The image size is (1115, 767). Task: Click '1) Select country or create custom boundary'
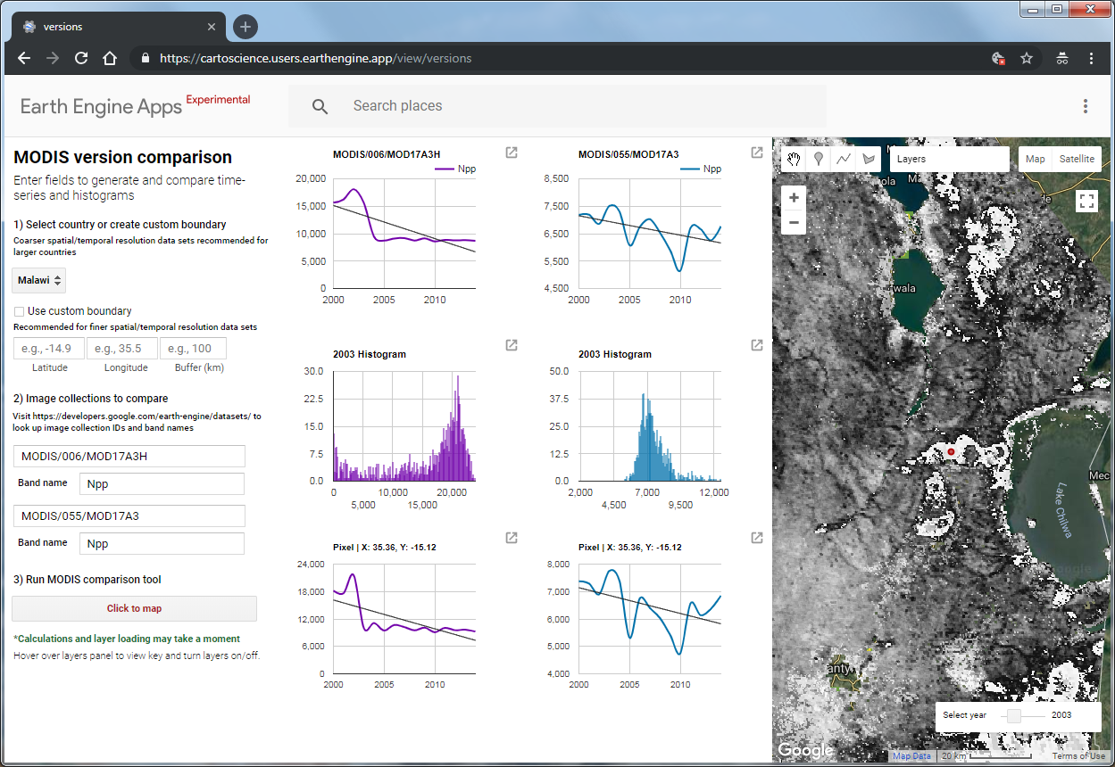(120, 225)
